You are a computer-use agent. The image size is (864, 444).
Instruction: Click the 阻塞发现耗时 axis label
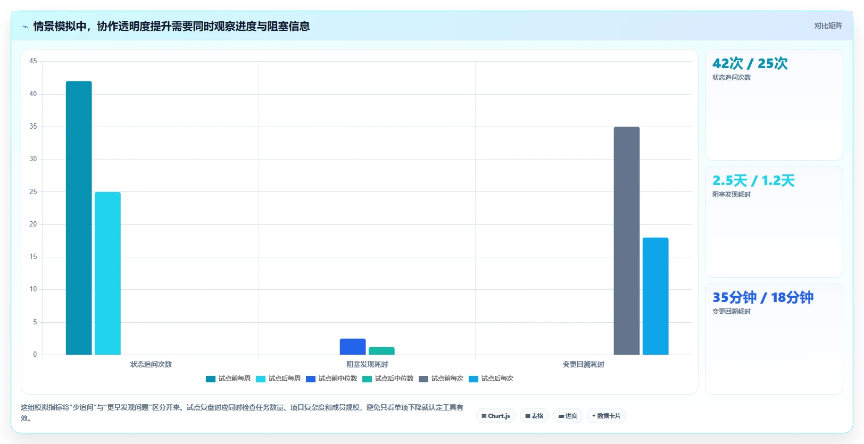point(367,364)
